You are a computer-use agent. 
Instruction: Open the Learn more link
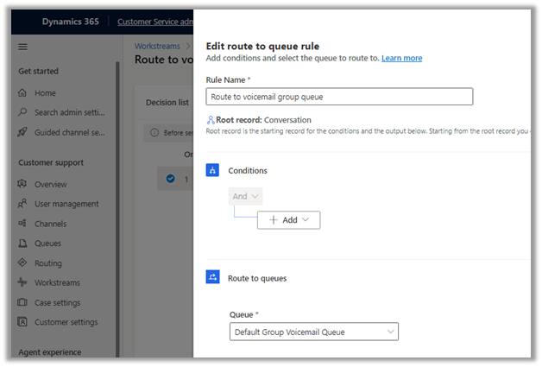point(401,58)
